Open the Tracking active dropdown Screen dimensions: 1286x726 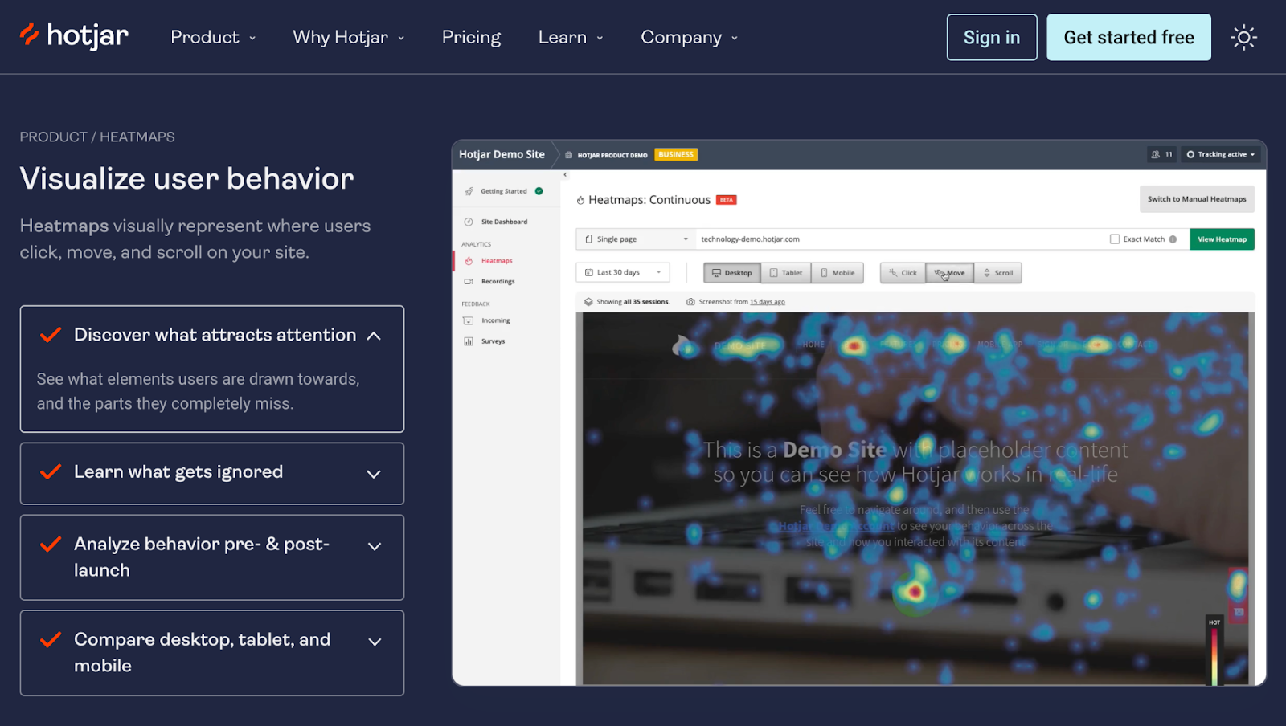(1220, 154)
